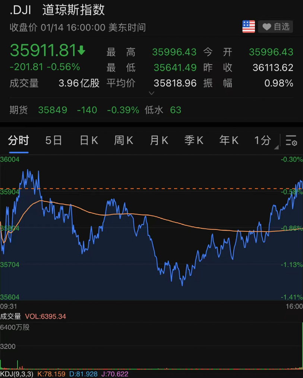The image size is (303, 378).
Task: Open the 季K chart tab
Action: click(x=194, y=141)
